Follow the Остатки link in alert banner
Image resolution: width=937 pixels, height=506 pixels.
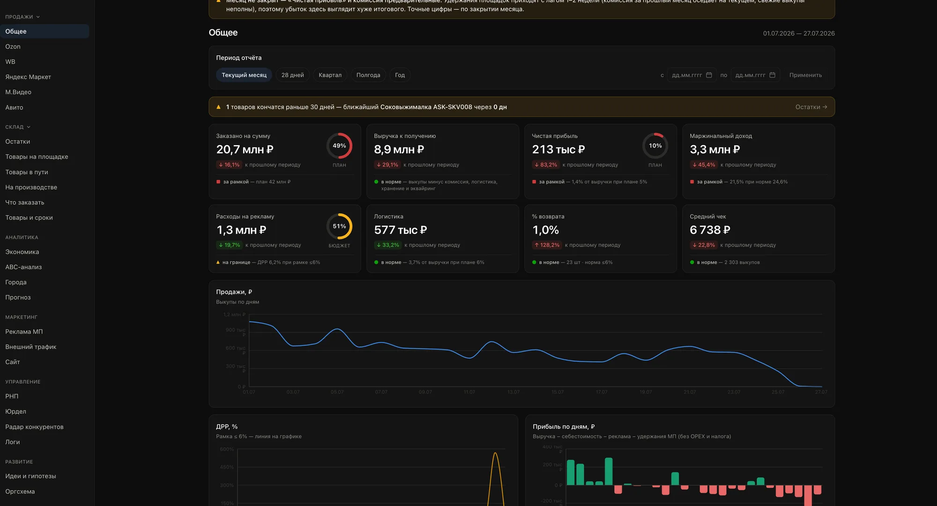[811, 107]
